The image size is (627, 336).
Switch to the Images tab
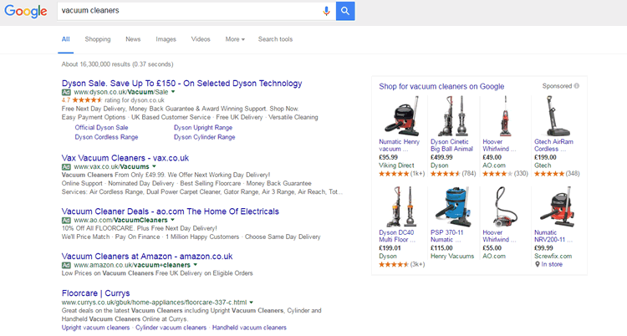pyautogui.click(x=166, y=39)
